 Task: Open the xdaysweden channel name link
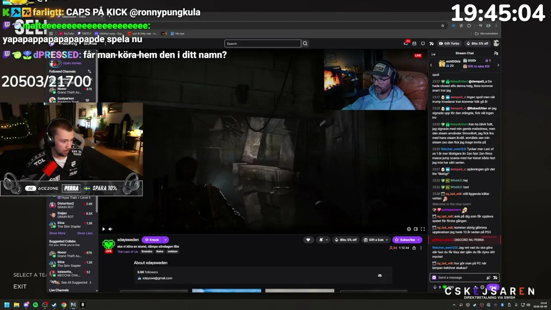coord(128,240)
